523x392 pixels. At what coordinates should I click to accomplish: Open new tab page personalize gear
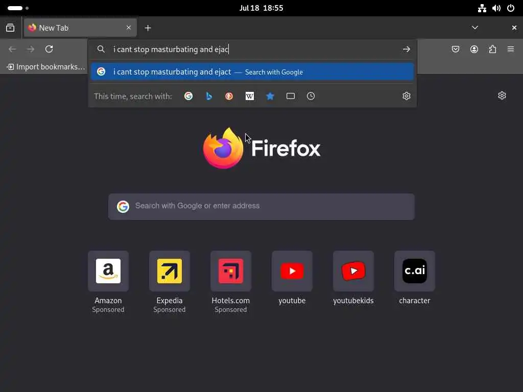point(502,95)
